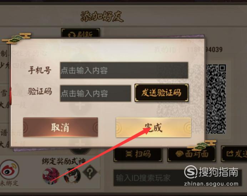Select the red-haired shikigami reward avatar
This screenshot has width=247, height=196.
51,176
